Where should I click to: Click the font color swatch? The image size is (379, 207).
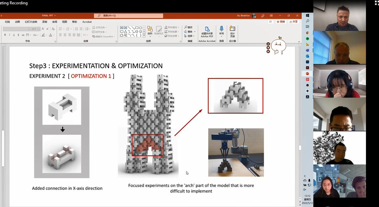[51, 35]
